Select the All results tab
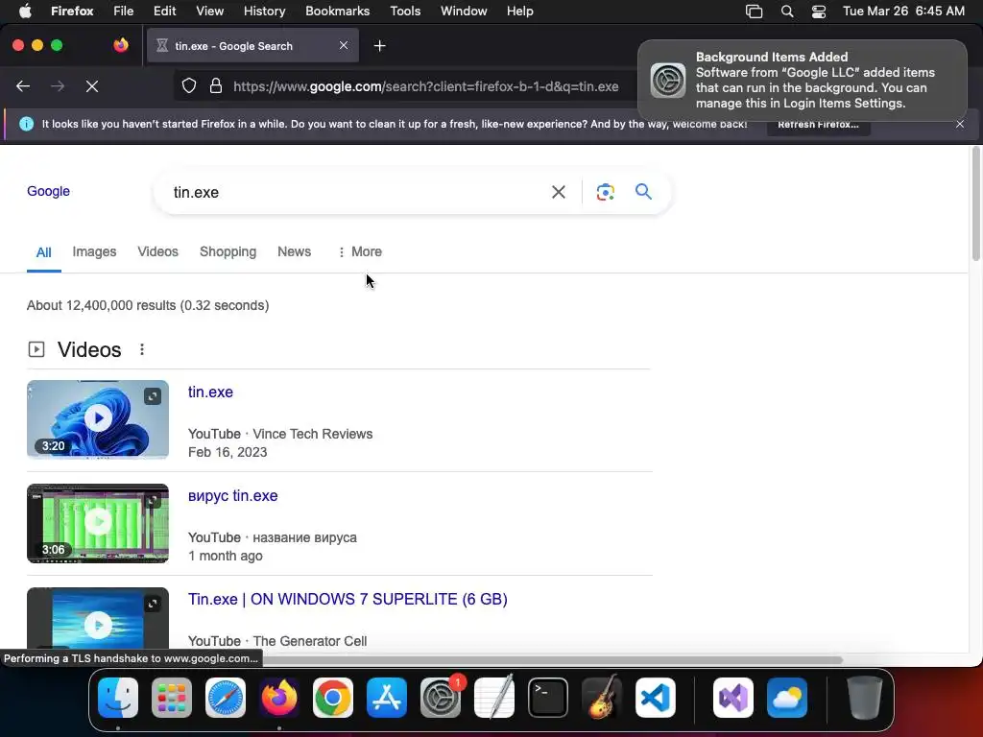This screenshot has height=737, width=983. 43,252
